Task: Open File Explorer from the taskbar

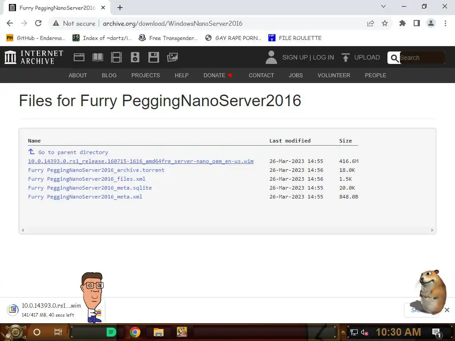Action: point(159,332)
